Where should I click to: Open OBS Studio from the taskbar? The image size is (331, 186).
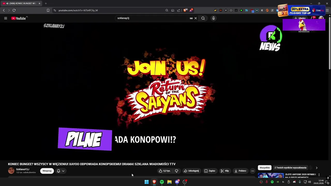pyautogui.click(x=185, y=182)
